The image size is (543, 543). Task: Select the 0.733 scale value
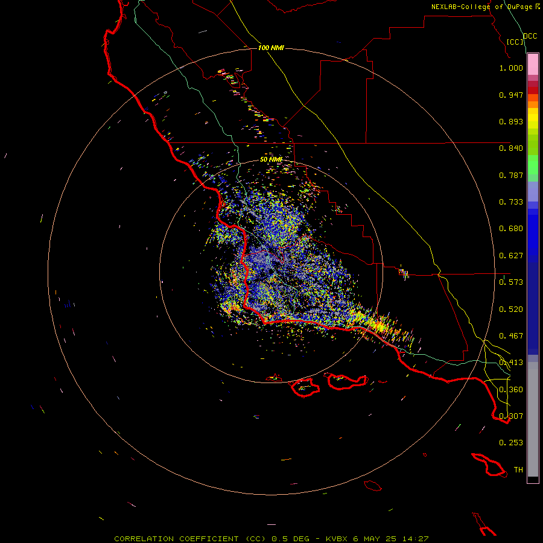click(511, 202)
